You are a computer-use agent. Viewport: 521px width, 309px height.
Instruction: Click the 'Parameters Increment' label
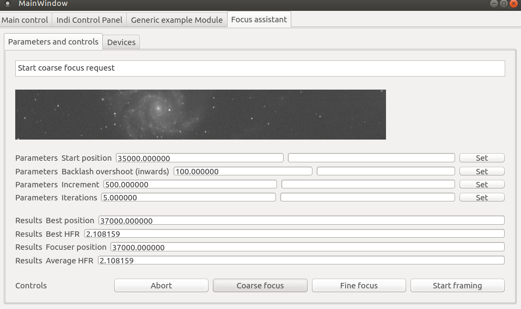coord(57,184)
